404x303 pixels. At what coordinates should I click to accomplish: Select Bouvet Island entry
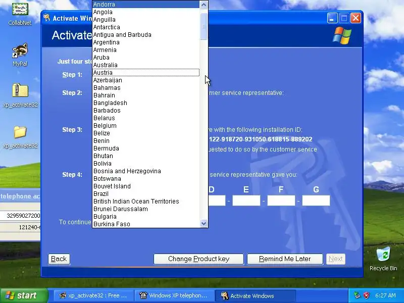(146, 186)
